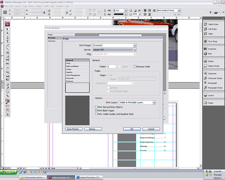Click the Windows Start button

pyautogui.click(x=9, y=172)
